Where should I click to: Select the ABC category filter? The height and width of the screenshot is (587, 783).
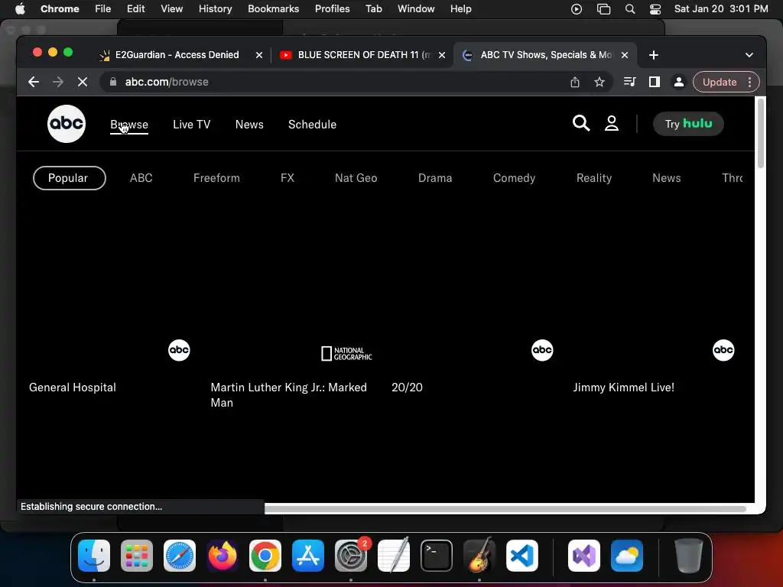141,178
